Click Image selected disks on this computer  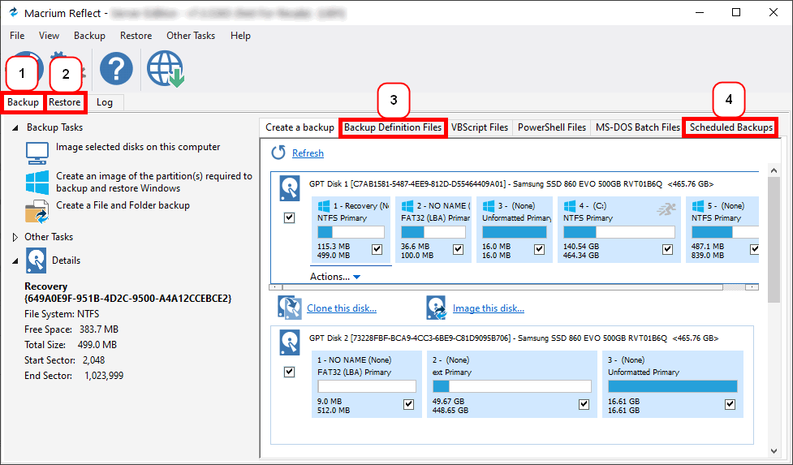point(138,147)
